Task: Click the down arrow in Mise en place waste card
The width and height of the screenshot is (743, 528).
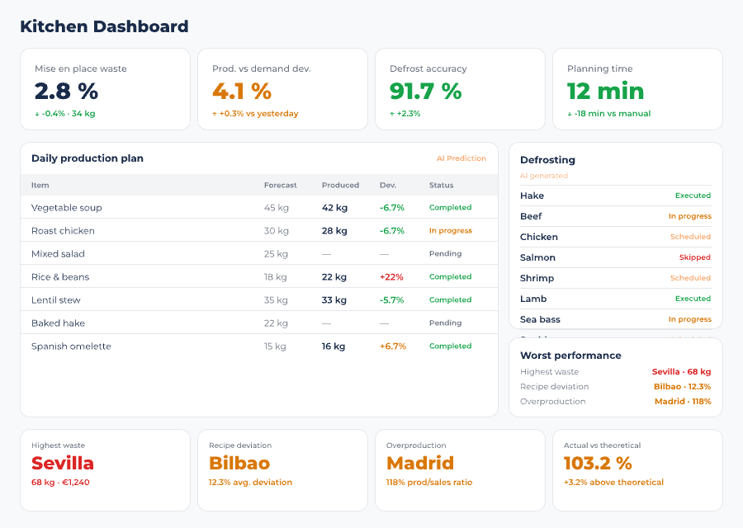Action: pos(36,114)
